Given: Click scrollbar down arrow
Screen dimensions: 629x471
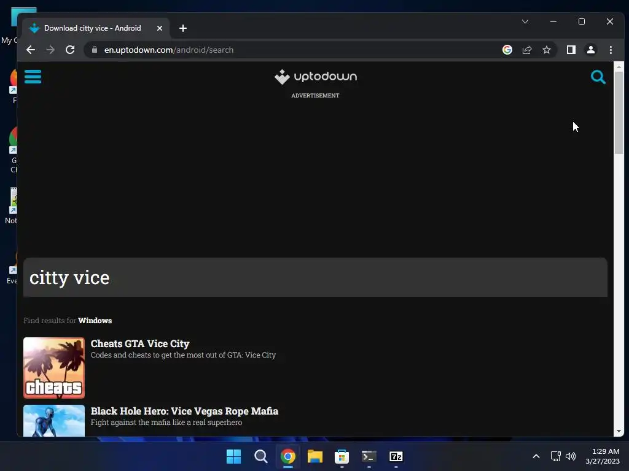Looking at the screenshot, I should point(619,431).
